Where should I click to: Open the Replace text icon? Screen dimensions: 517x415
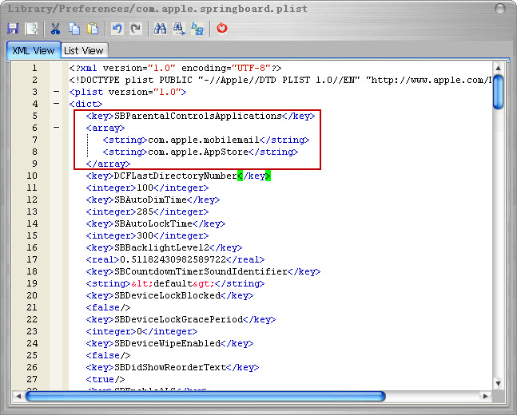click(x=197, y=29)
